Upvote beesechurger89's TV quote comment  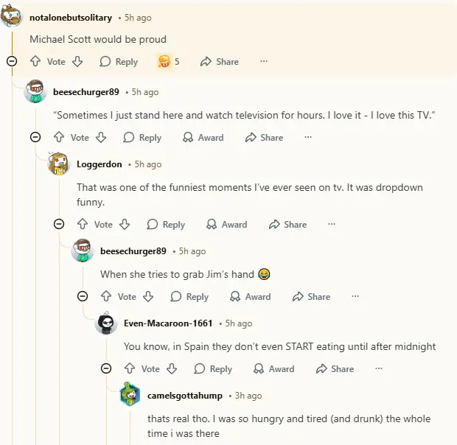coord(59,137)
